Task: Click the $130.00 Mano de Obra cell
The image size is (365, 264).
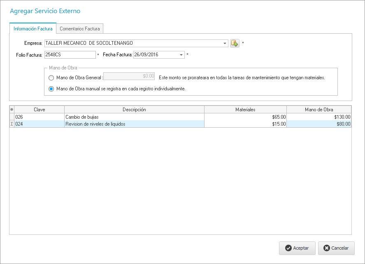Action: [x=319, y=117]
